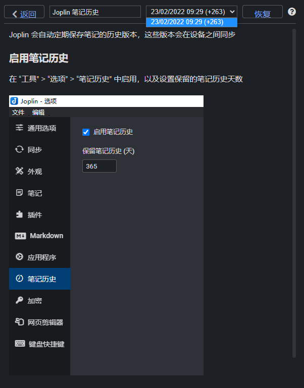Screen dimensions: 304x388
Task: Click the vertical scrollbar on the right
Action: 294,193
